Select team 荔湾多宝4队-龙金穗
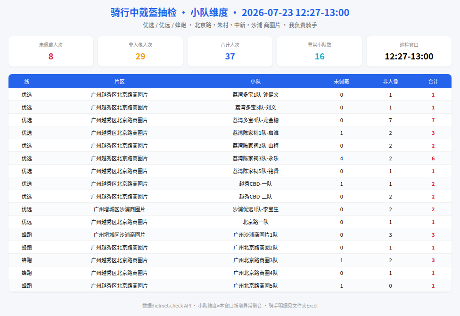 [255, 120]
